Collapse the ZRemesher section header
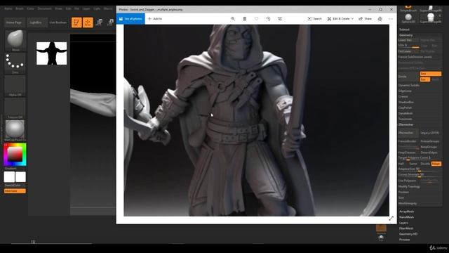Viewport: 449px width, 253px height. click(x=406, y=124)
